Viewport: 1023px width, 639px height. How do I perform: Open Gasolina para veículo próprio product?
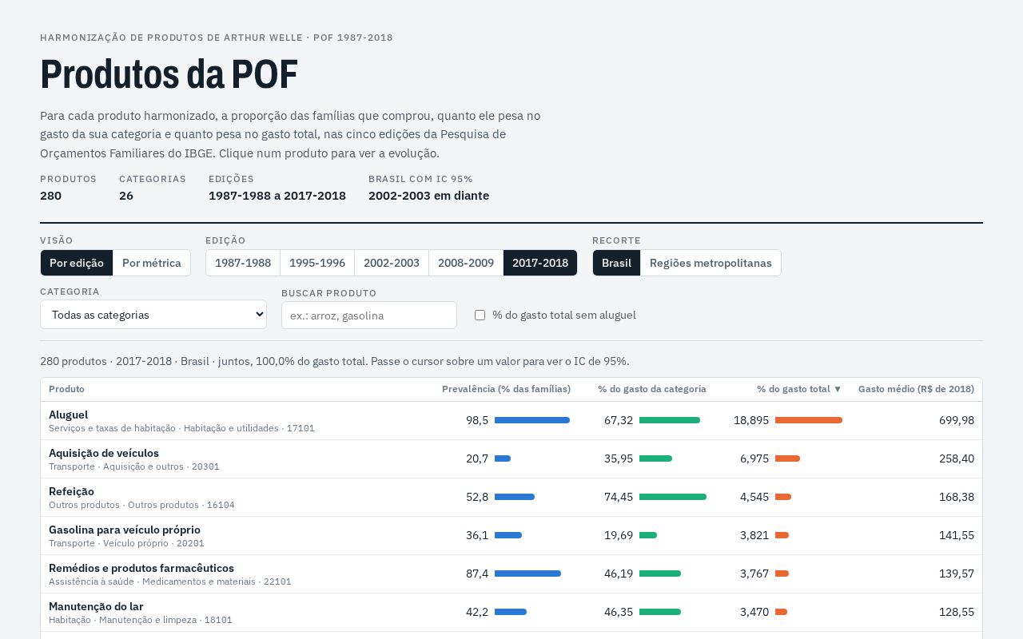pos(511,536)
